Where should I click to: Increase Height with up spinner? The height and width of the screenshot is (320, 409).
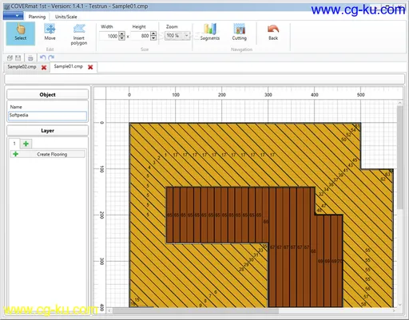[153, 34]
